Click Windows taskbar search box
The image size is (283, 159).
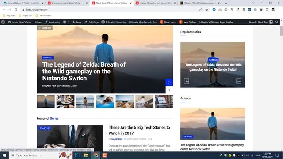pyautogui.click(x=41, y=155)
